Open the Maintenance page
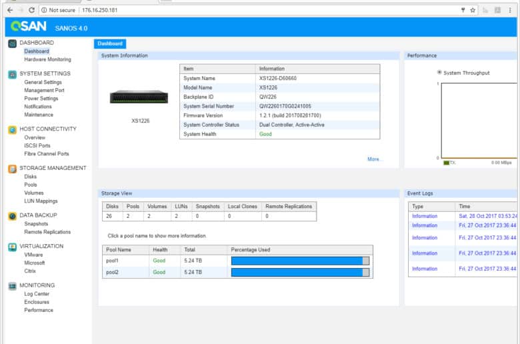 [x=39, y=115]
